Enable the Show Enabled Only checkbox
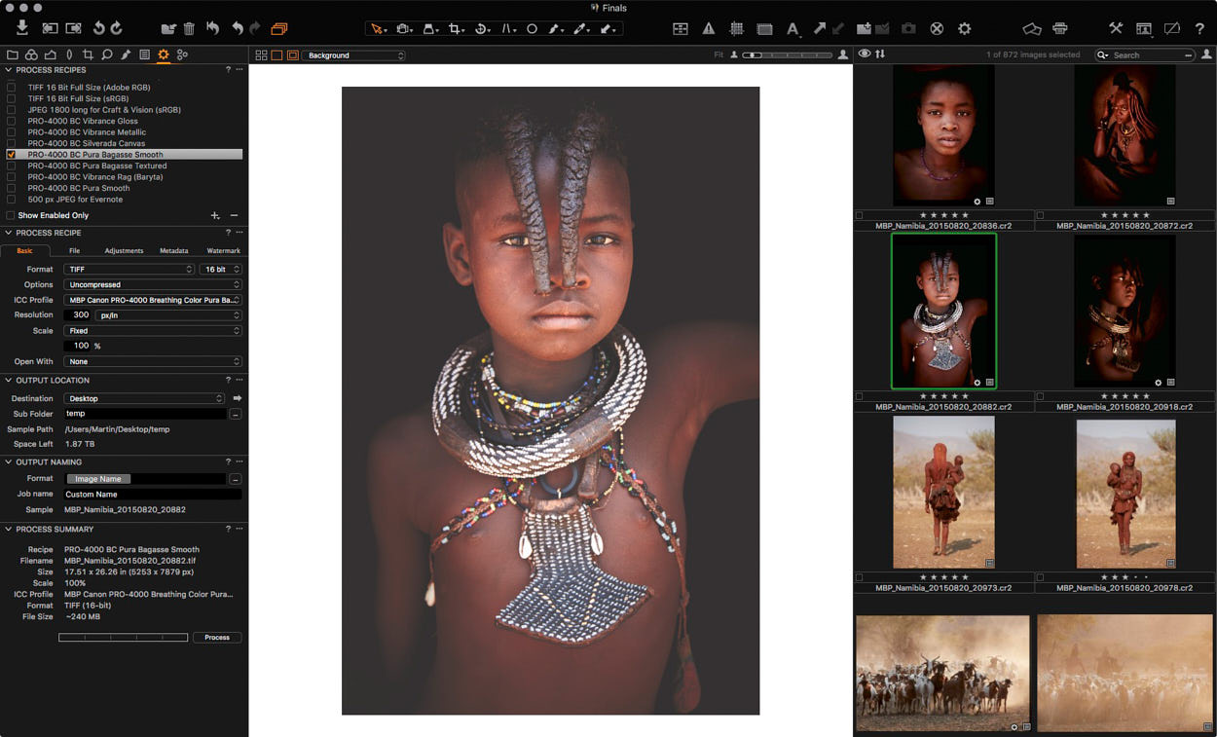The height and width of the screenshot is (737, 1217). pos(11,215)
